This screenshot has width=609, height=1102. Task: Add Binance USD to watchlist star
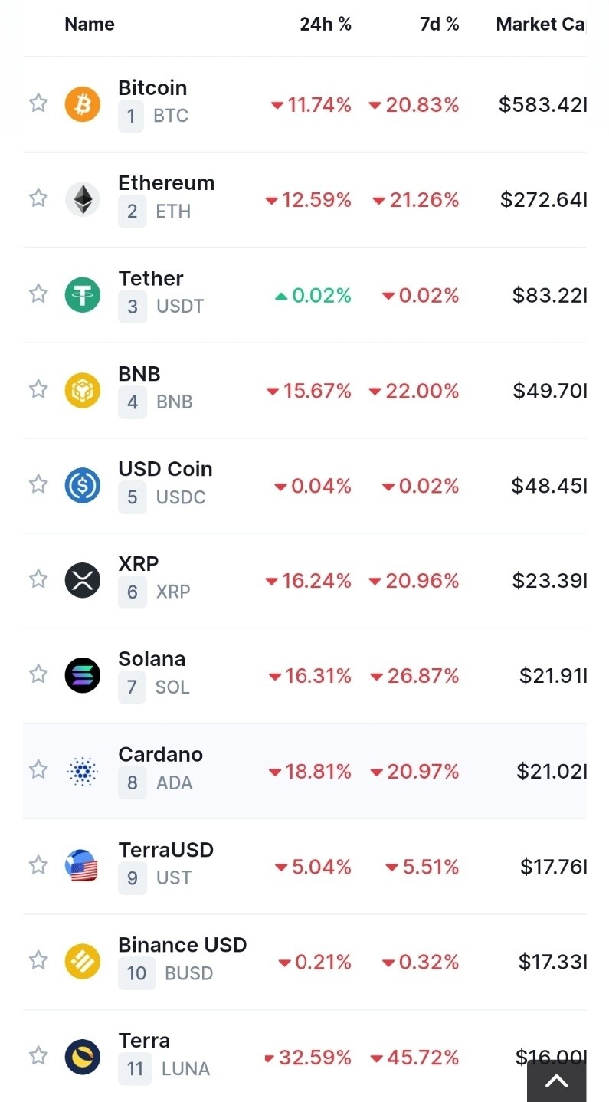tap(38, 960)
